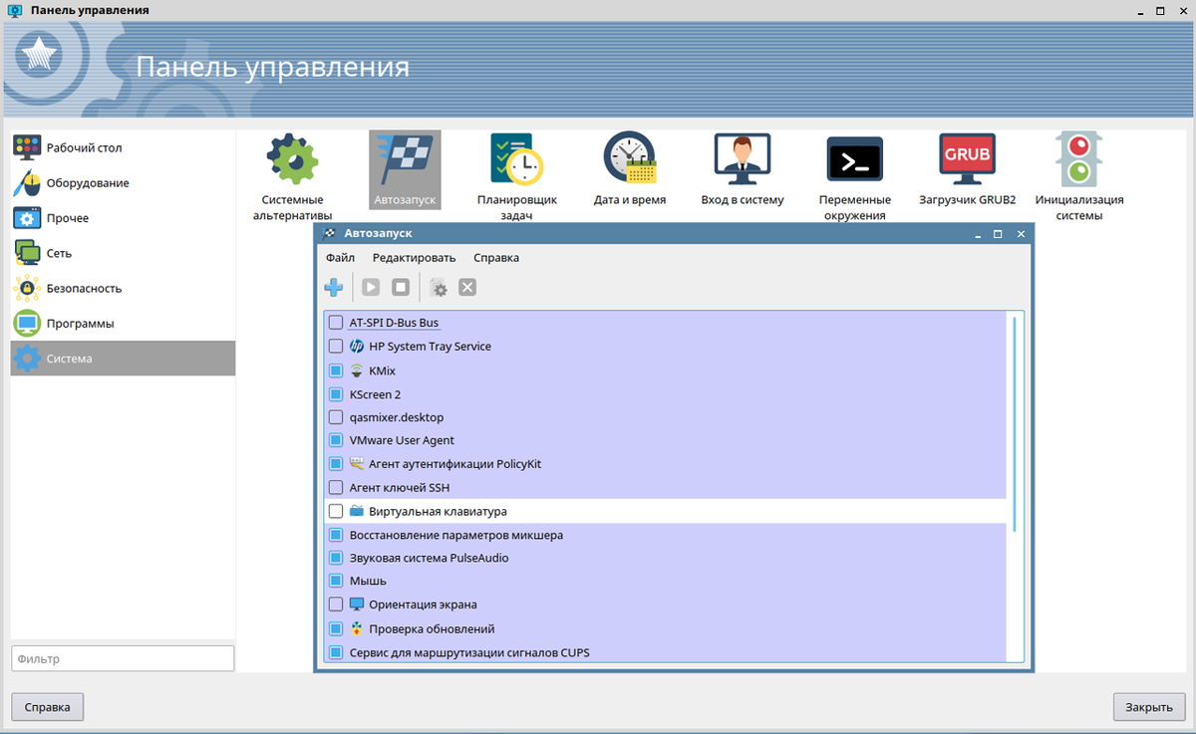The height and width of the screenshot is (734, 1196).
Task: Enable autostart for AT-SPI D-Bus Bus
Action: tap(335, 322)
